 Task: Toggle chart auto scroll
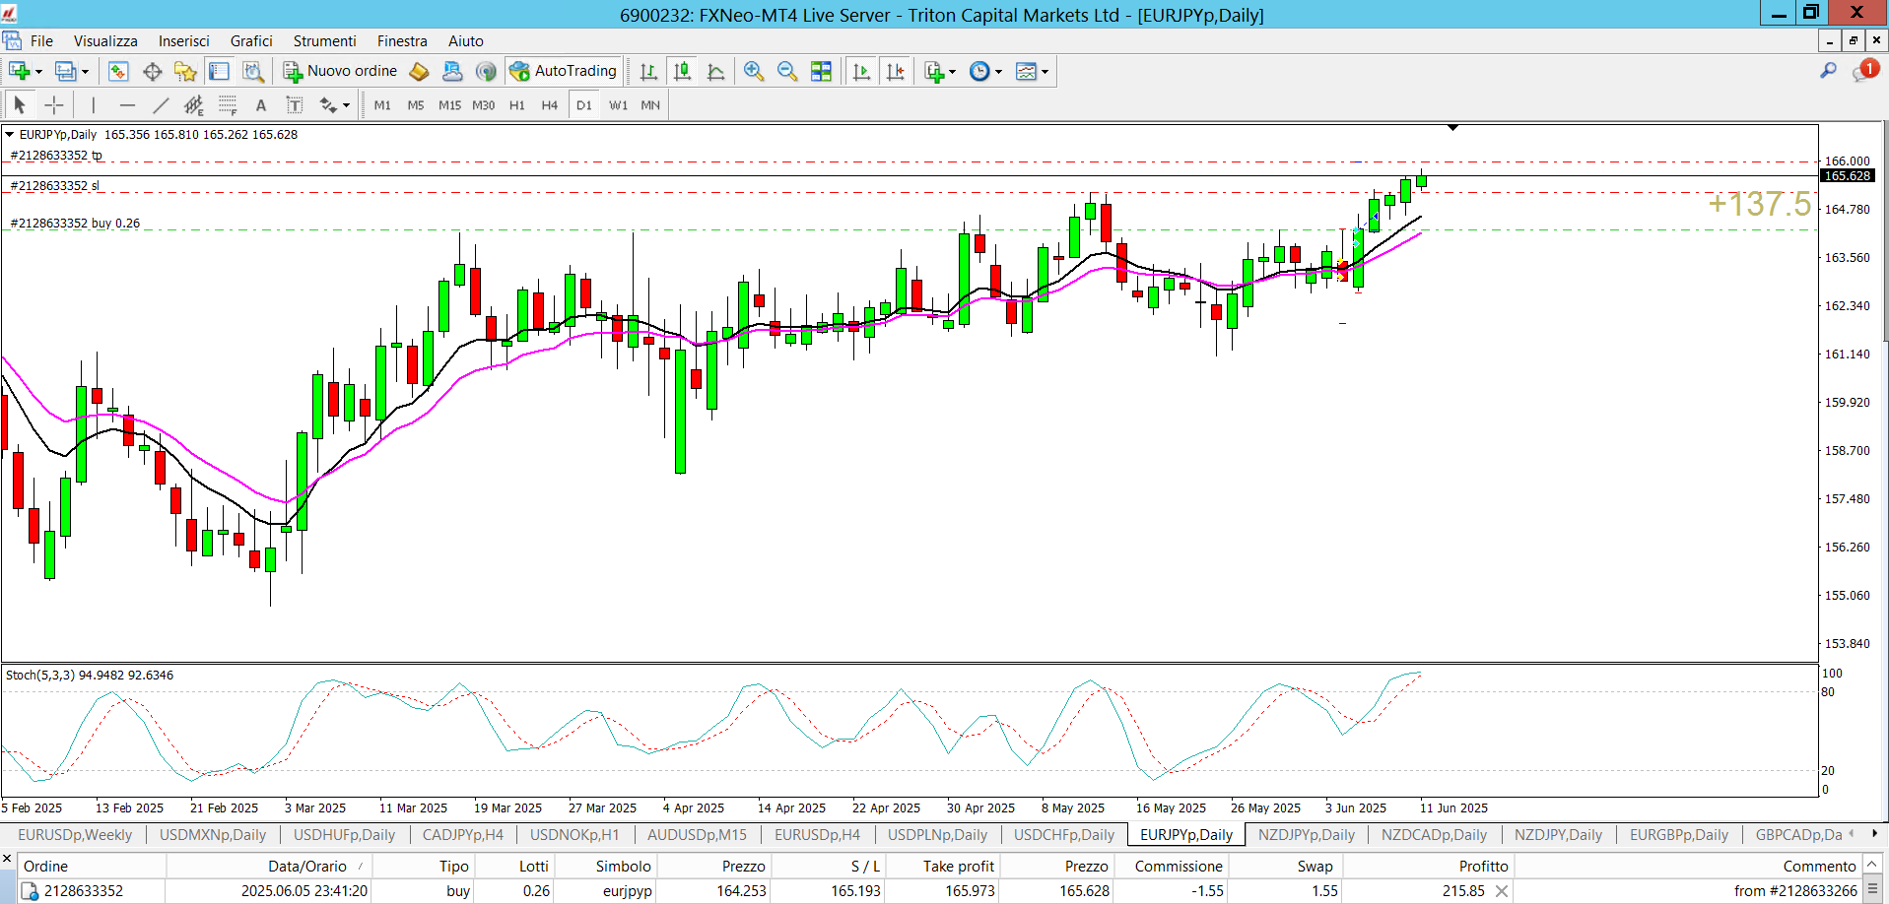tap(861, 71)
